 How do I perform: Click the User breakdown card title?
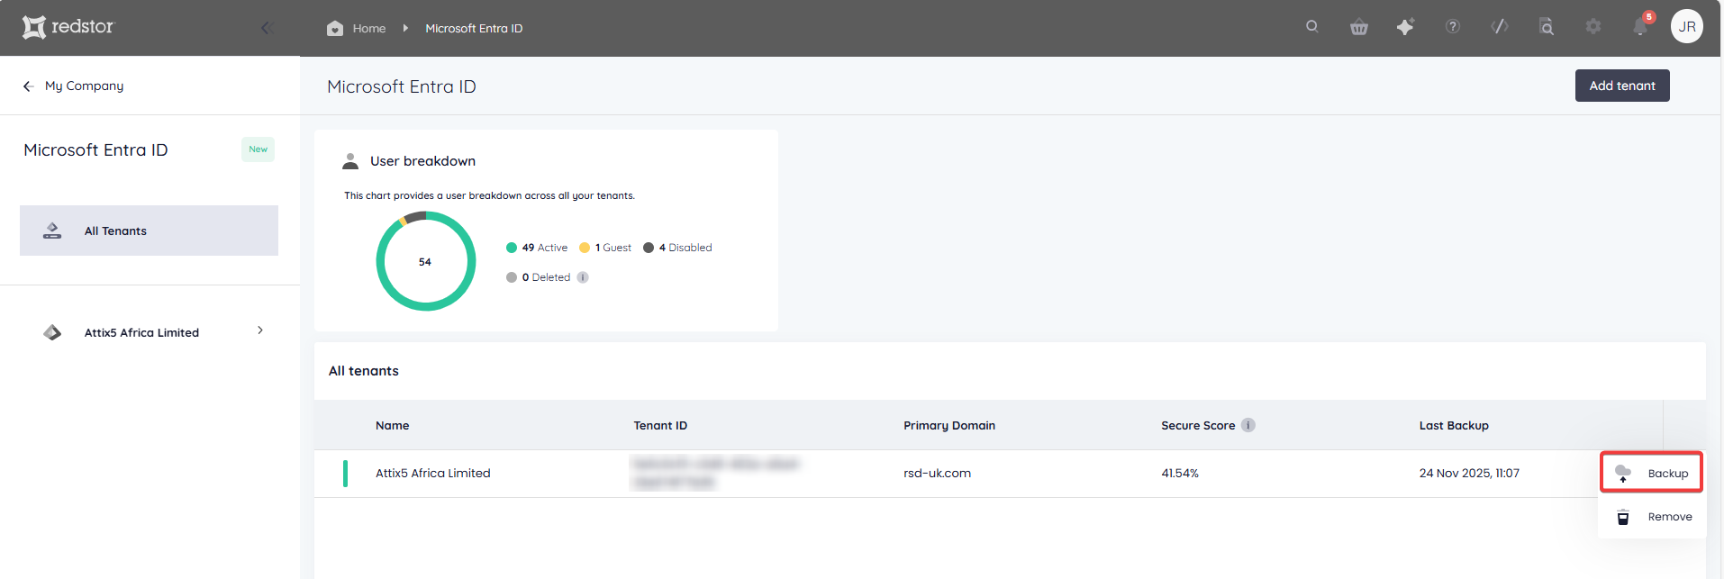coord(422,161)
